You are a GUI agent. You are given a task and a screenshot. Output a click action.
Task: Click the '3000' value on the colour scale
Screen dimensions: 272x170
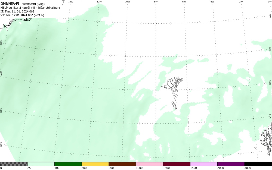tap(248, 168)
